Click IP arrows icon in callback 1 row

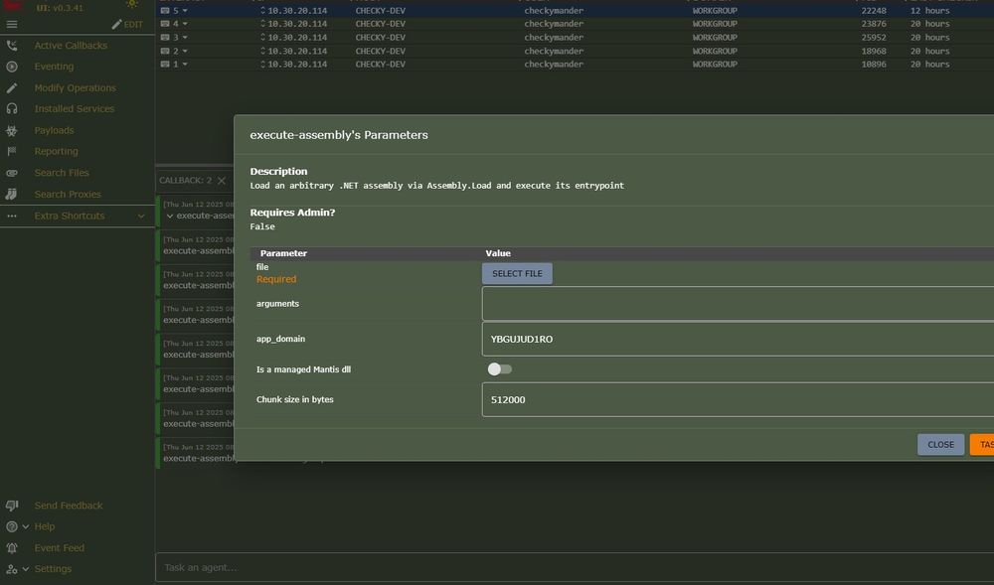(262, 64)
